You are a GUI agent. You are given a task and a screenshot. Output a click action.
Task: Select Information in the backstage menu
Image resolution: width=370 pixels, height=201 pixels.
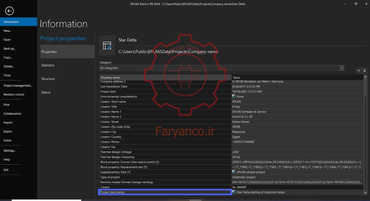[19, 22]
